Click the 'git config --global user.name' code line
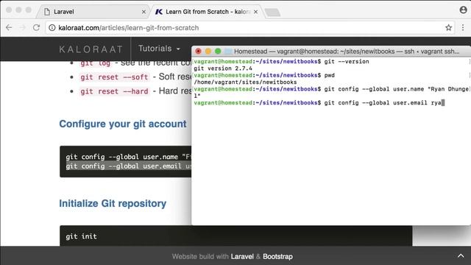471x265 pixels. point(129,157)
